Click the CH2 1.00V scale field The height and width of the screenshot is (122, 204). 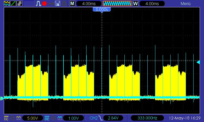[73, 118]
